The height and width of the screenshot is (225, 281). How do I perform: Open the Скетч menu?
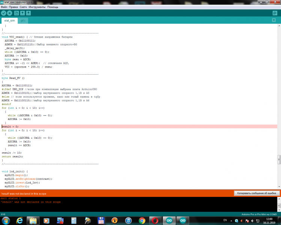click(x=23, y=7)
